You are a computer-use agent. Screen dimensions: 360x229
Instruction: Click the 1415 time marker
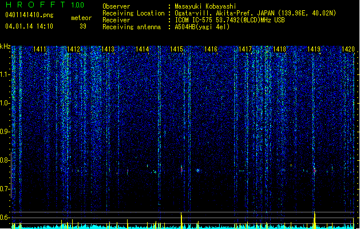pos(176,49)
